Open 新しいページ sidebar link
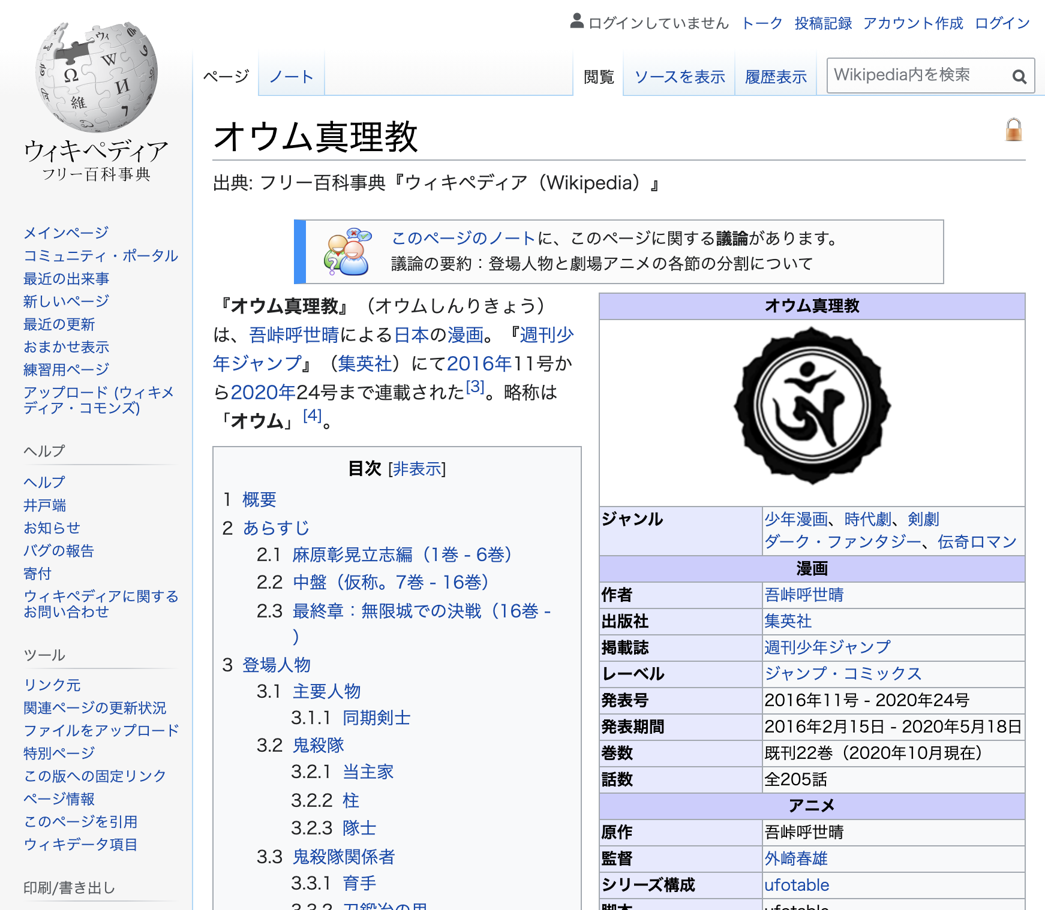The width and height of the screenshot is (1045, 910). 66,302
